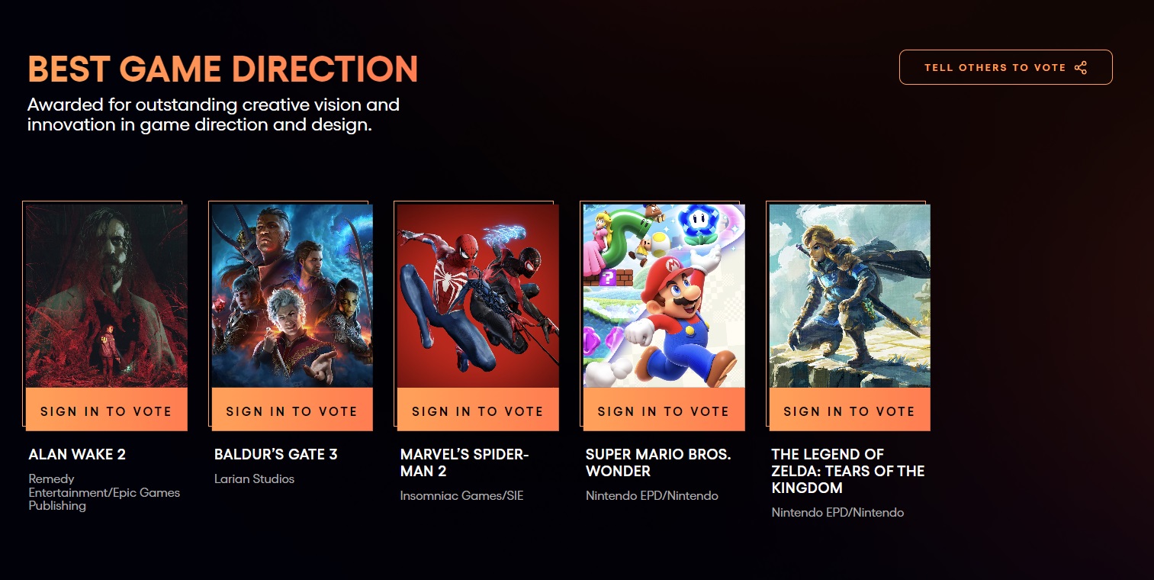Select the Marvel's Spider-Man 2 cover image

pos(478,296)
